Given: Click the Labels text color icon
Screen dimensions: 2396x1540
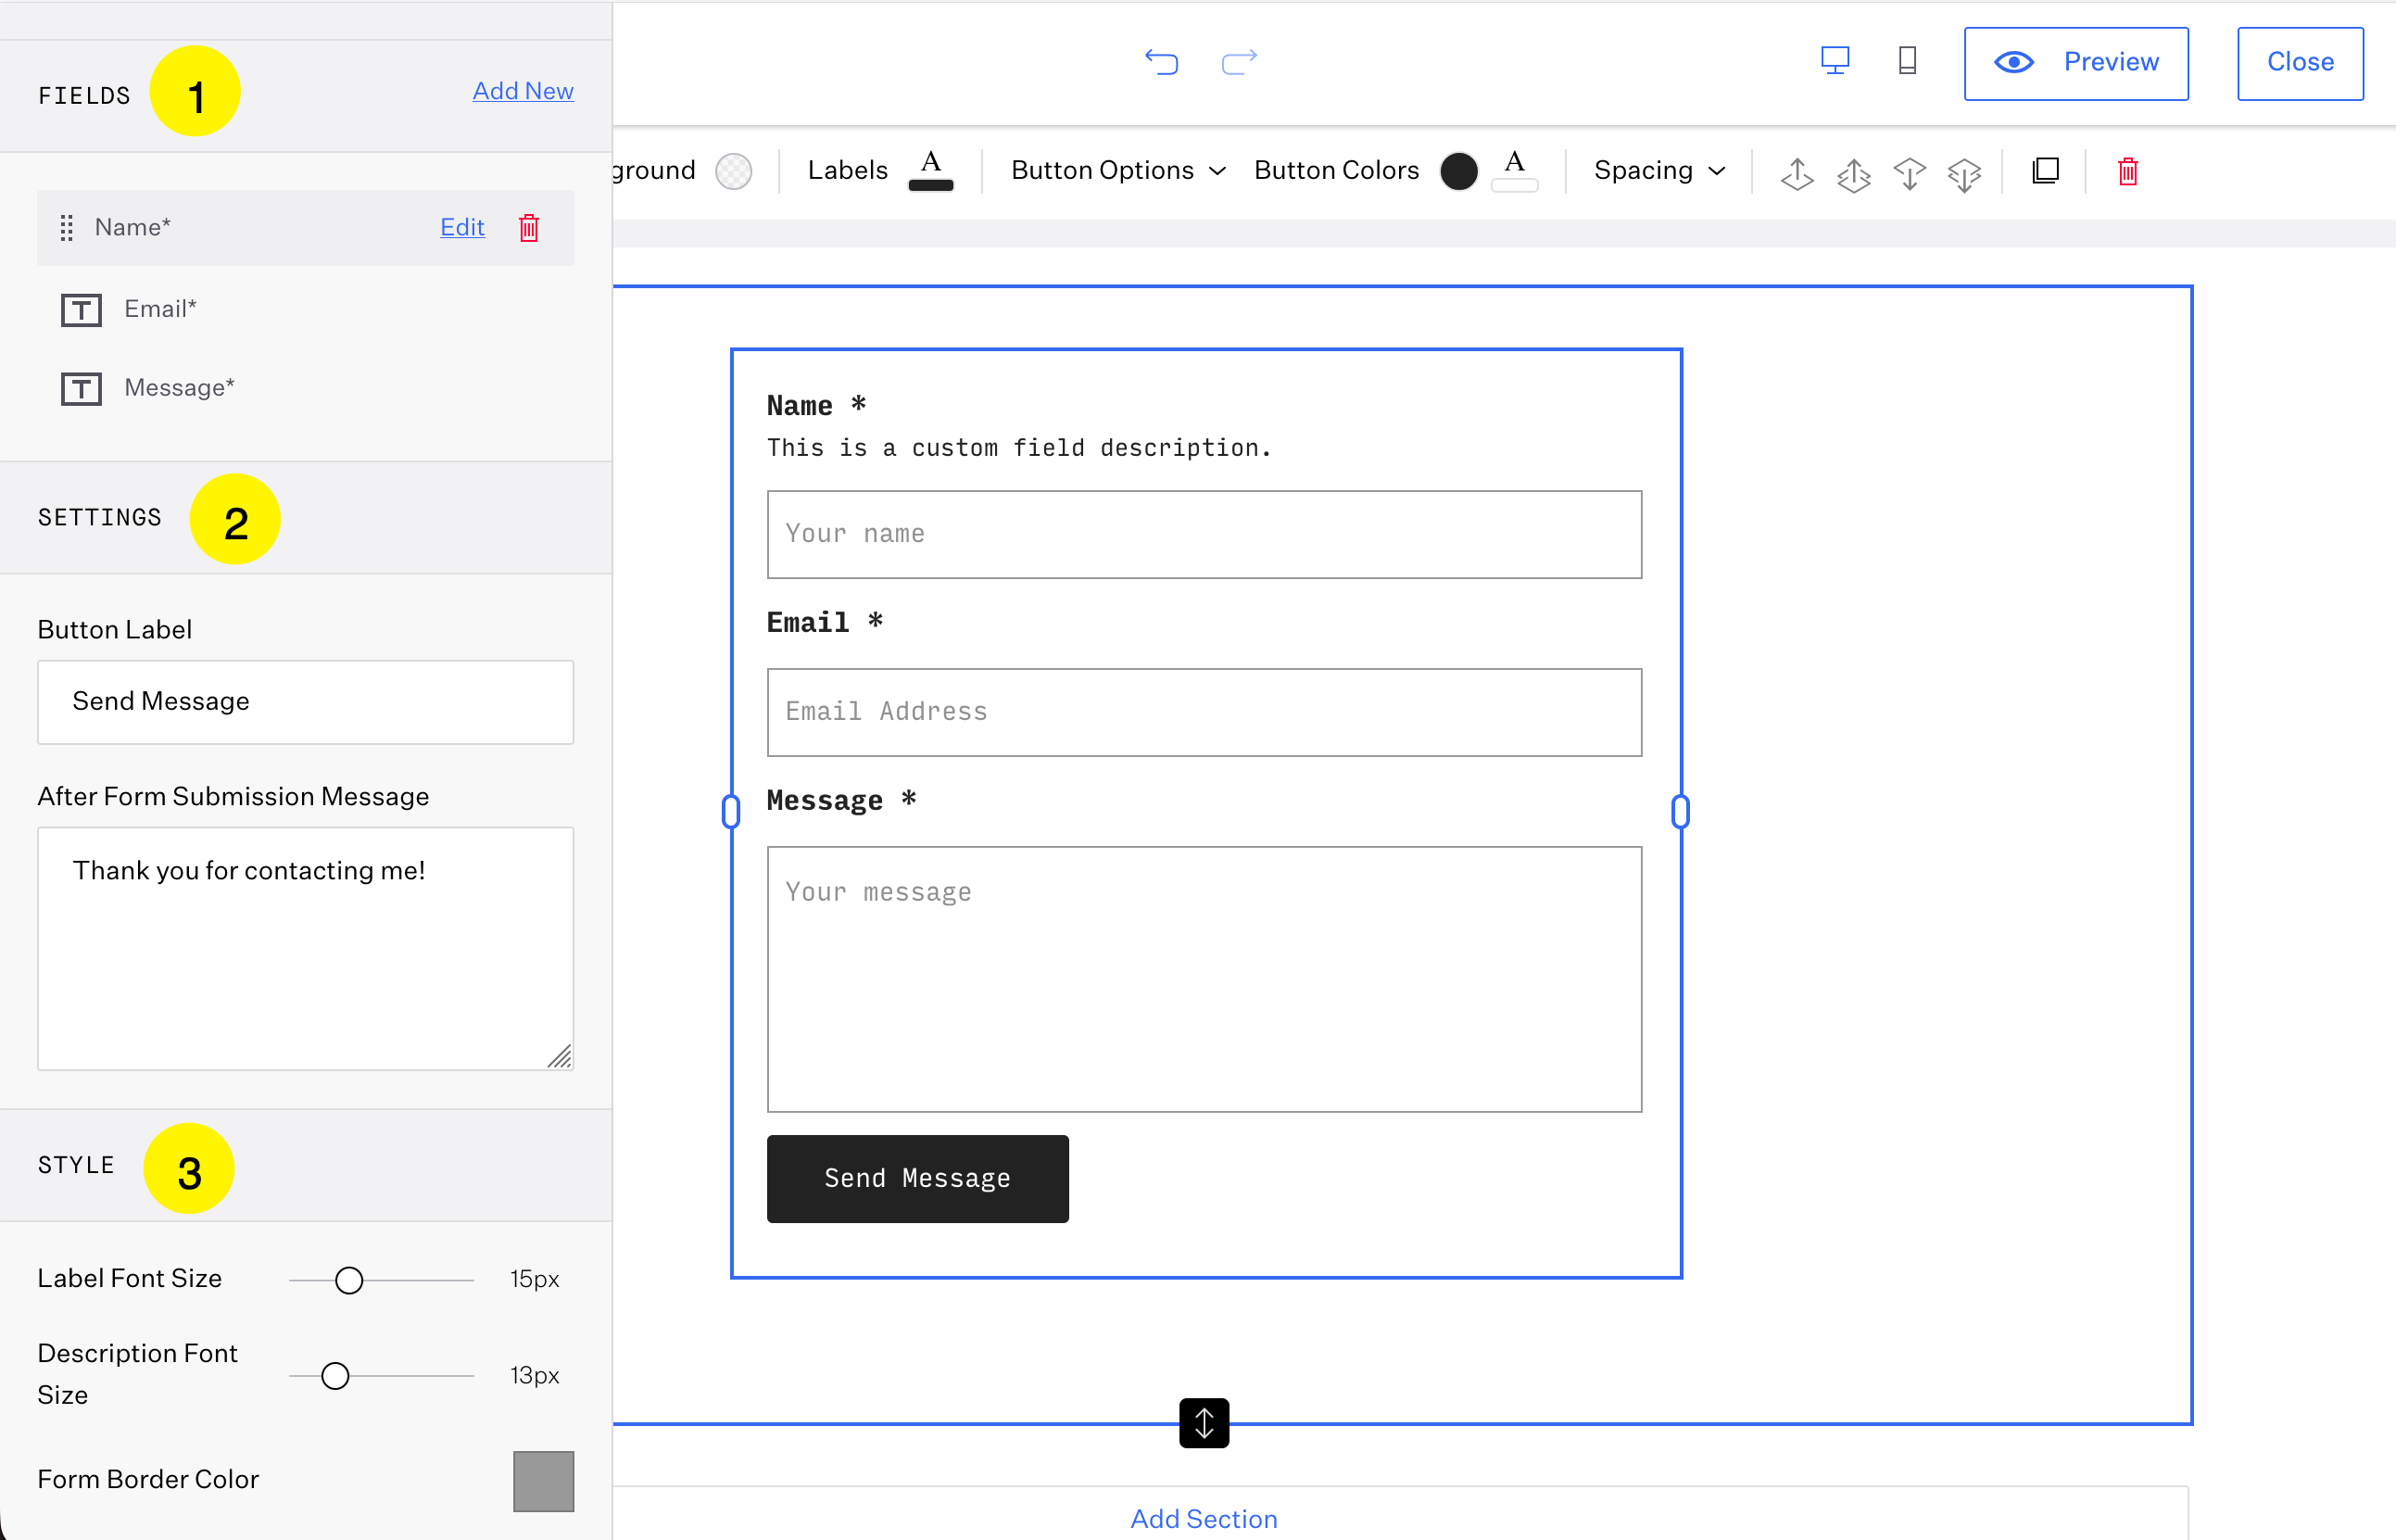Looking at the screenshot, I should (930, 169).
